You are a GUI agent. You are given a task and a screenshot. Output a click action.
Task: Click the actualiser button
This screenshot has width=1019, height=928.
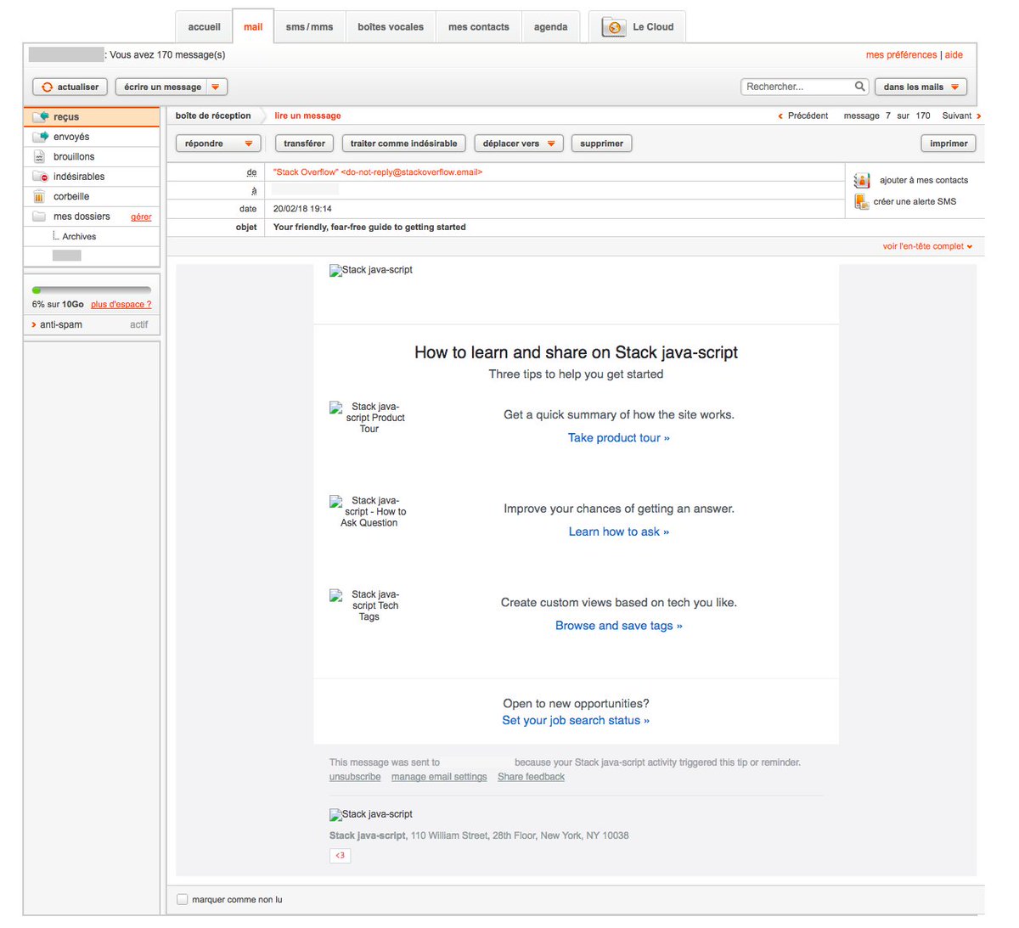click(70, 87)
